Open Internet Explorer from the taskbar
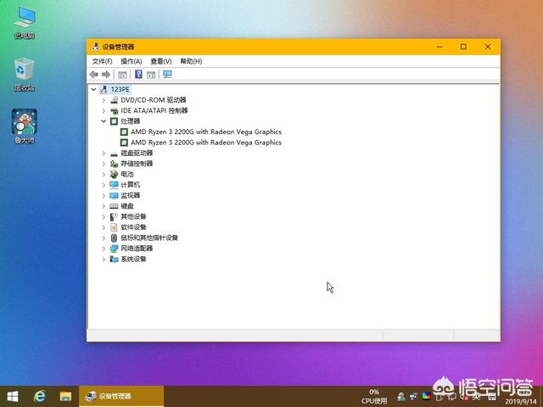The height and width of the screenshot is (407, 543). pyautogui.click(x=40, y=396)
